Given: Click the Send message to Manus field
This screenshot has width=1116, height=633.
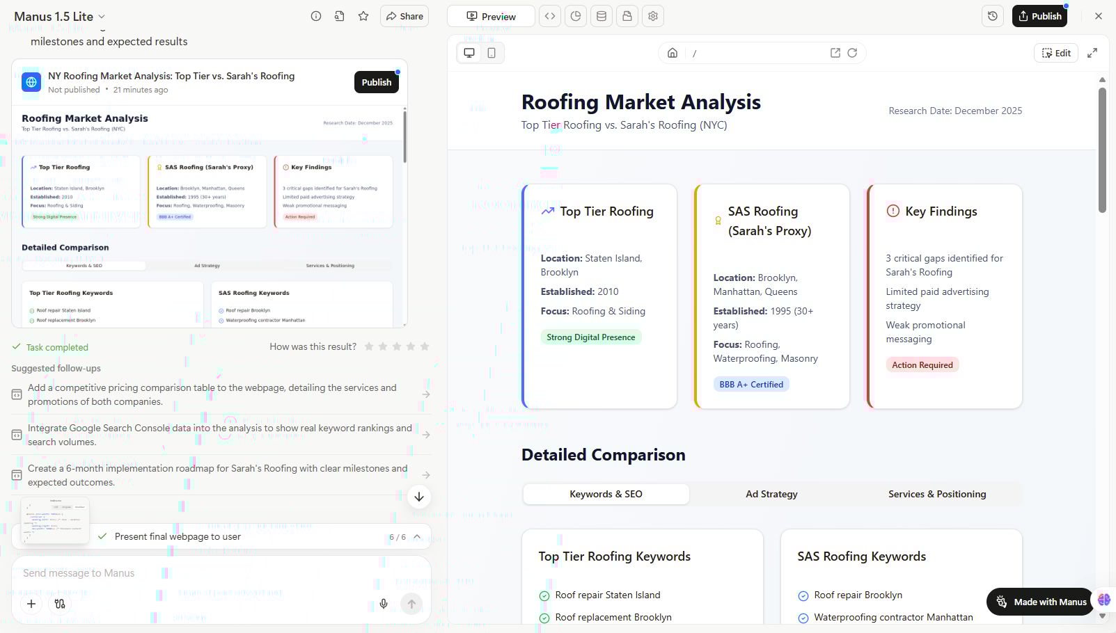Looking at the screenshot, I should 221,573.
